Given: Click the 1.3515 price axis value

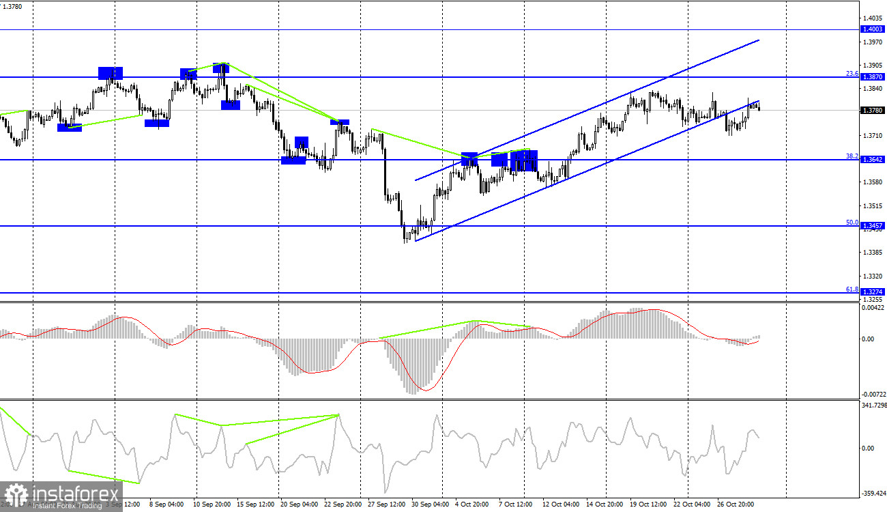Looking at the screenshot, I should point(873,205).
